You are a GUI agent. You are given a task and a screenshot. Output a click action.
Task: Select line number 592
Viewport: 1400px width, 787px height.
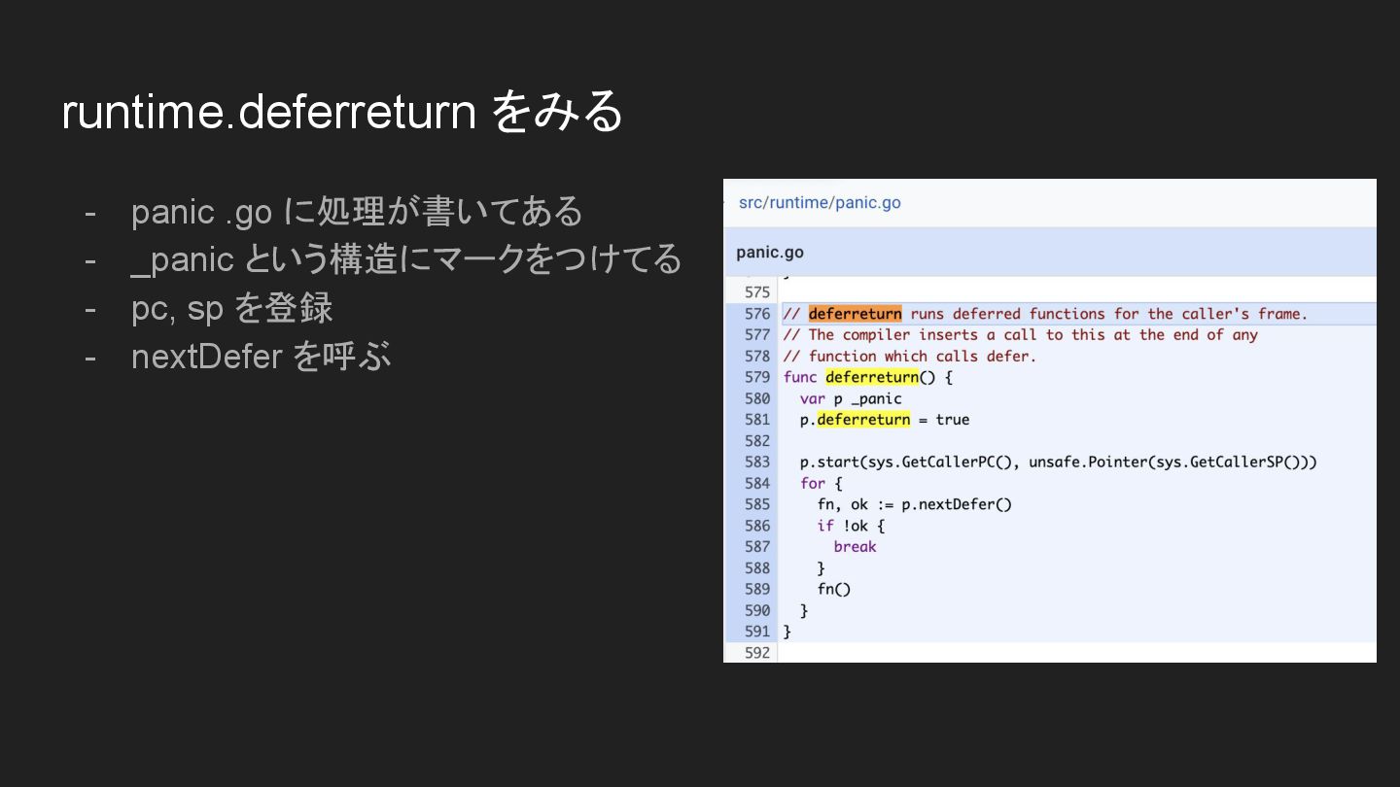coord(757,653)
